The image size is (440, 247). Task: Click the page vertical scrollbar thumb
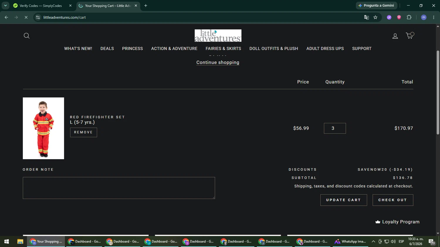(x=438, y=92)
